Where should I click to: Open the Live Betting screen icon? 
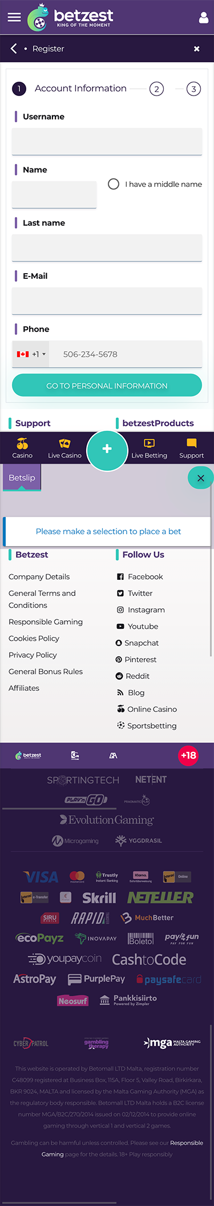[x=149, y=443]
